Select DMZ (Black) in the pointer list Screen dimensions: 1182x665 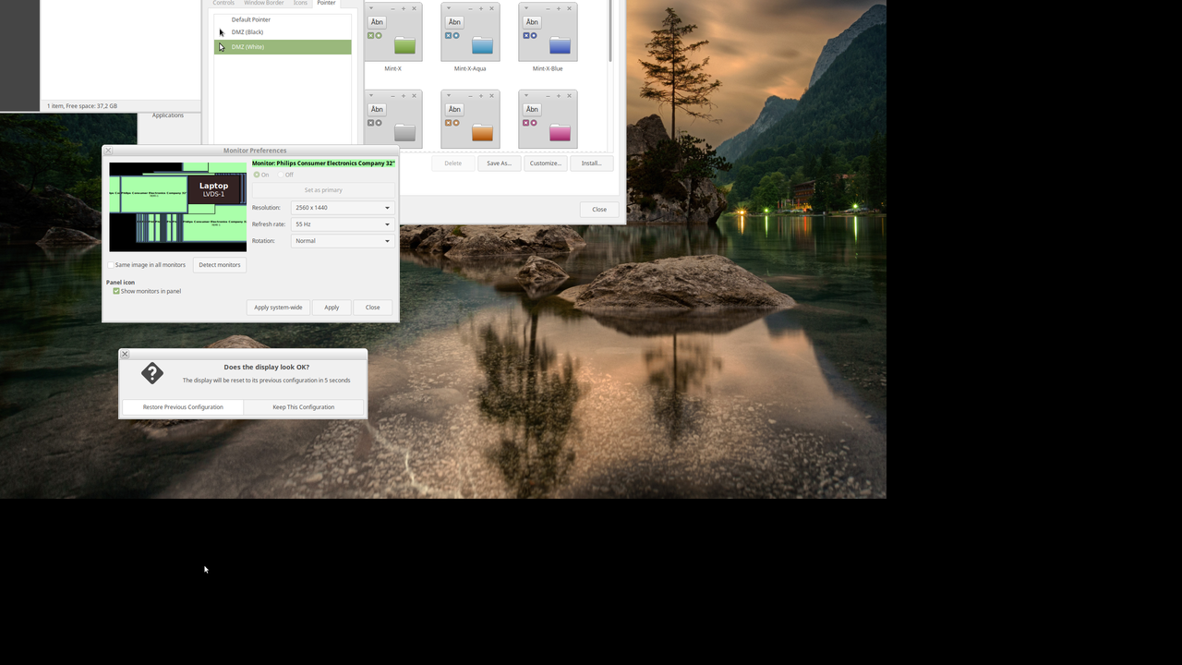[247, 31]
